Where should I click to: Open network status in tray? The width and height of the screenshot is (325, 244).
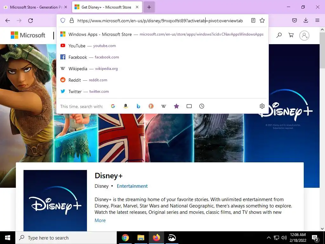(x=276, y=238)
